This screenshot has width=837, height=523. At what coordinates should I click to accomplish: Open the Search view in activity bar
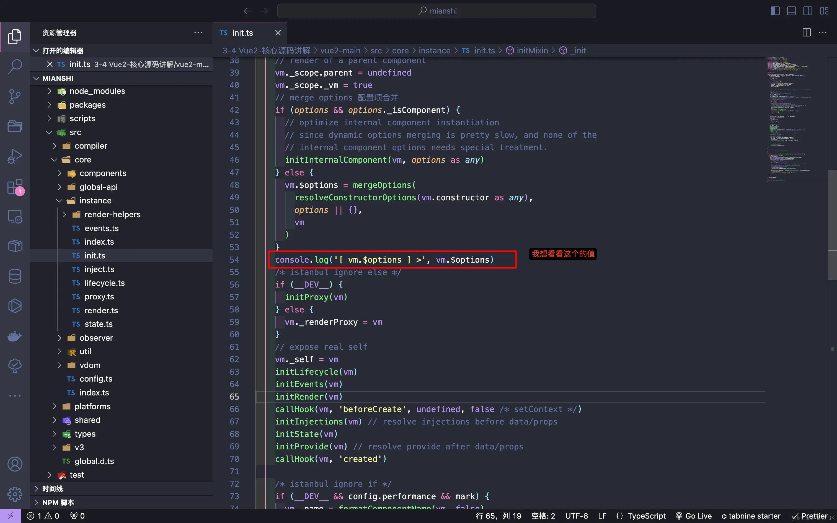[15, 66]
